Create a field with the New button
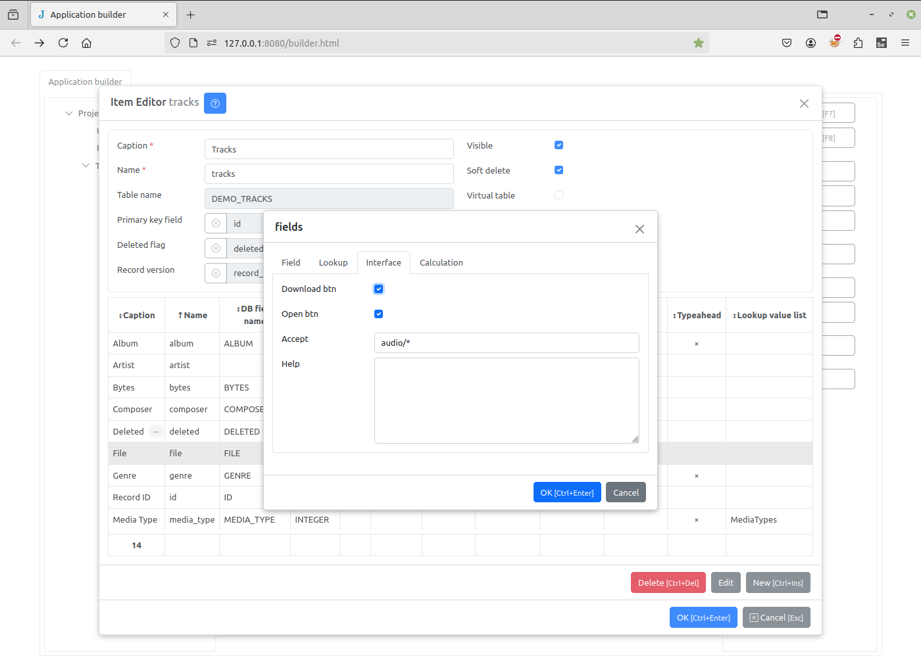The height and width of the screenshot is (664, 921). point(778,582)
